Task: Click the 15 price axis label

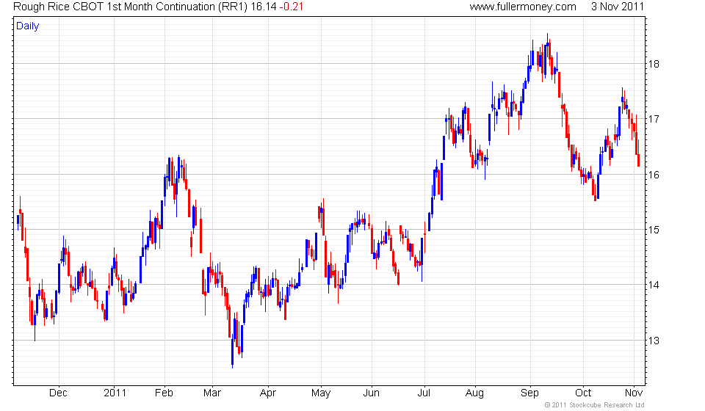Action: pos(654,230)
